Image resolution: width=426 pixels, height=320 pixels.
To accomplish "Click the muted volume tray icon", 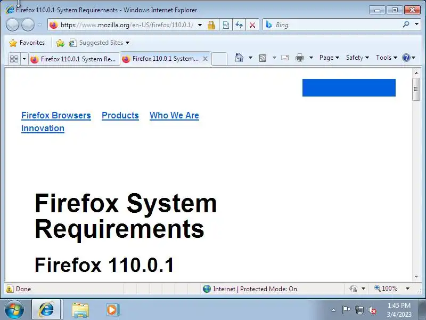I will tap(372, 310).
